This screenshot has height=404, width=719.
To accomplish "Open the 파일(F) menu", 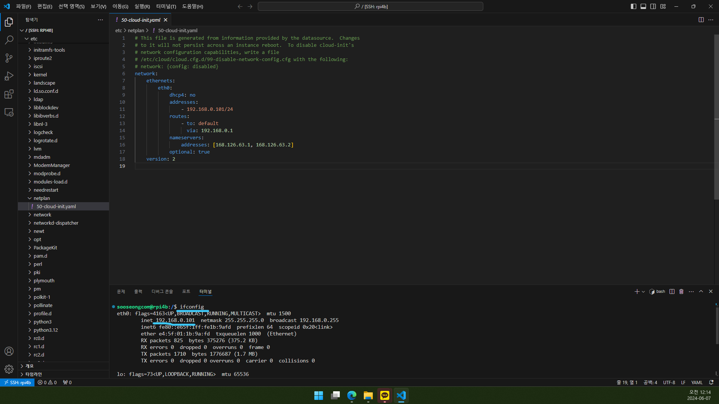I will [24, 6].
